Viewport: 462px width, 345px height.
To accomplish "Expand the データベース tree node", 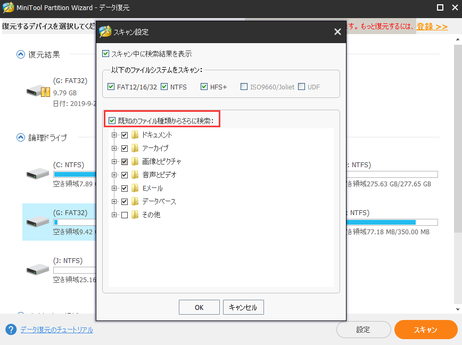I will [x=114, y=202].
